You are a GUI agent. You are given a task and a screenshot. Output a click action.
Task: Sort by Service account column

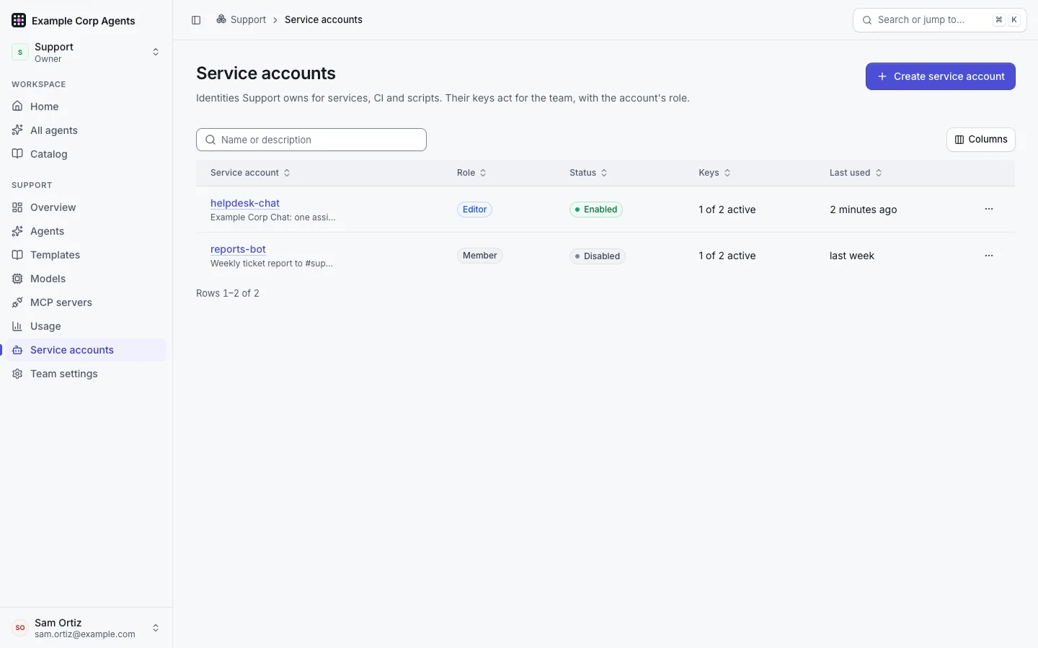[250, 173]
